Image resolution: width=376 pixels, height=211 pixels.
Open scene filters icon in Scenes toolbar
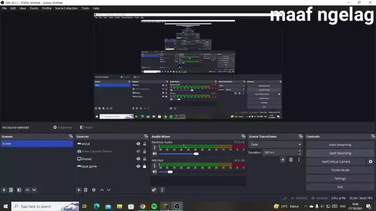click(19, 190)
